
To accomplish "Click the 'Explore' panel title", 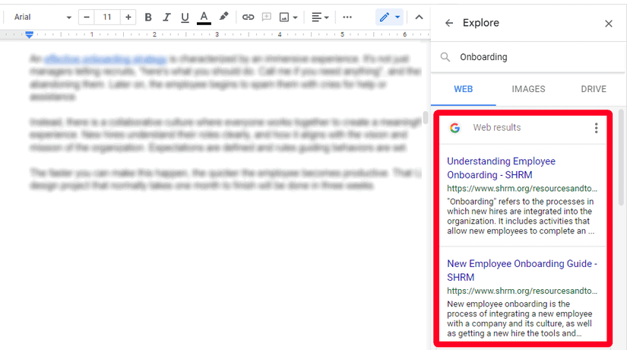I will pyautogui.click(x=480, y=23).
